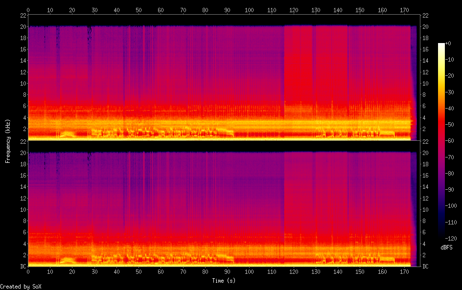Click the 100 second label on the top time axis
Screen dimensions: 462x290
point(249,10)
